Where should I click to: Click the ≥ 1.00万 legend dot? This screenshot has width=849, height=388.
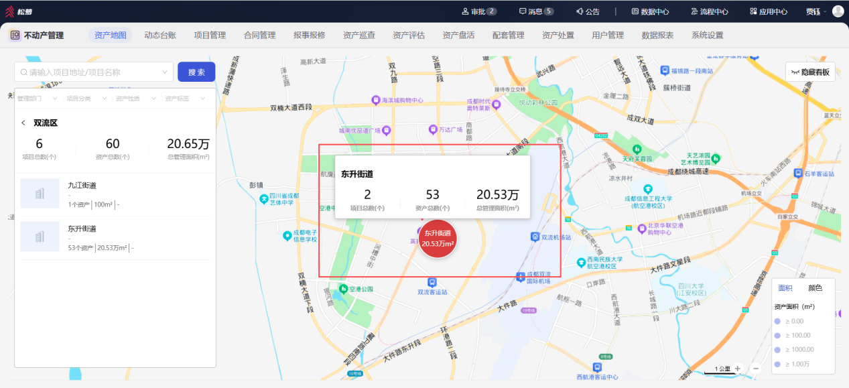pos(777,364)
